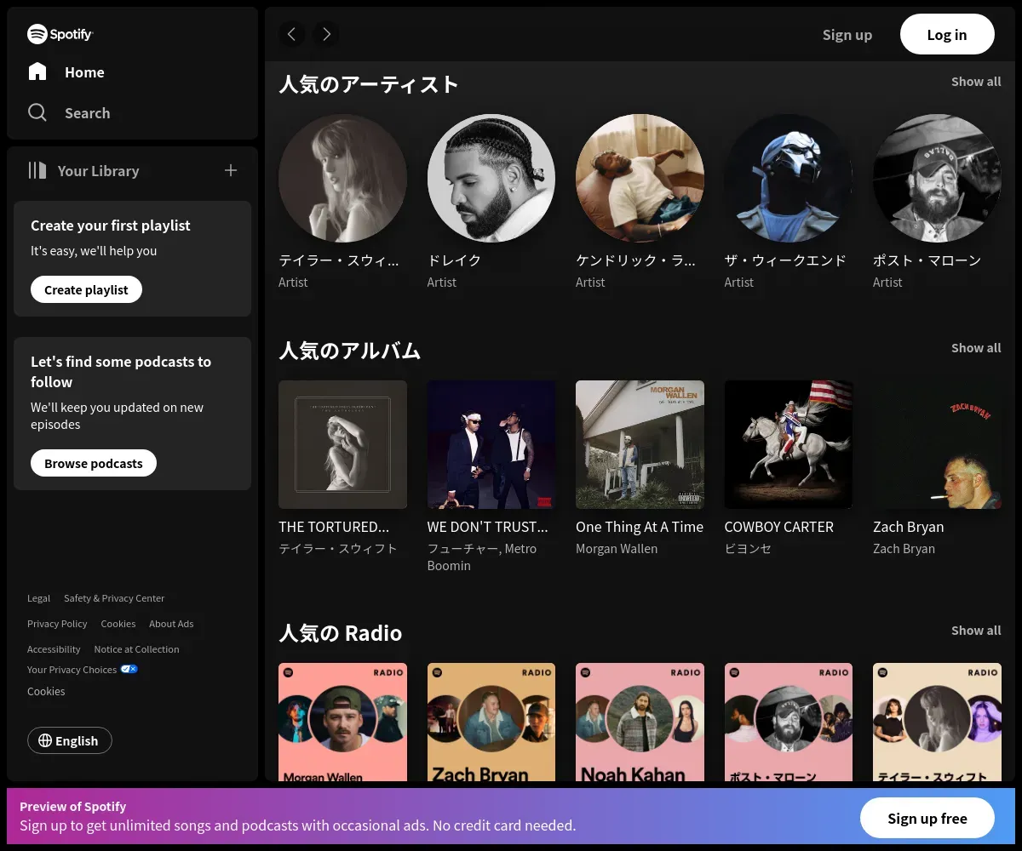This screenshot has width=1022, height=851.
Task: Open Zach Bryan radio card
Action: pos(491,722)
